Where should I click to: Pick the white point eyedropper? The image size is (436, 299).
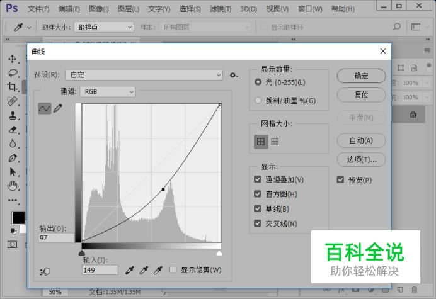point(158,270)
